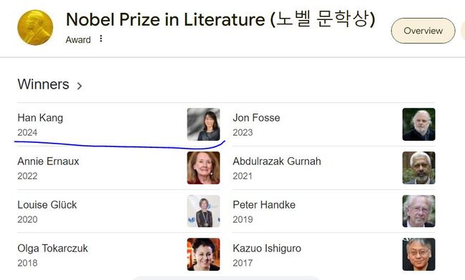The width and height of the screenshot is (465, 280).
Task: Select the Olga Tokarczuk name link
Action: (x=53, y=249)
